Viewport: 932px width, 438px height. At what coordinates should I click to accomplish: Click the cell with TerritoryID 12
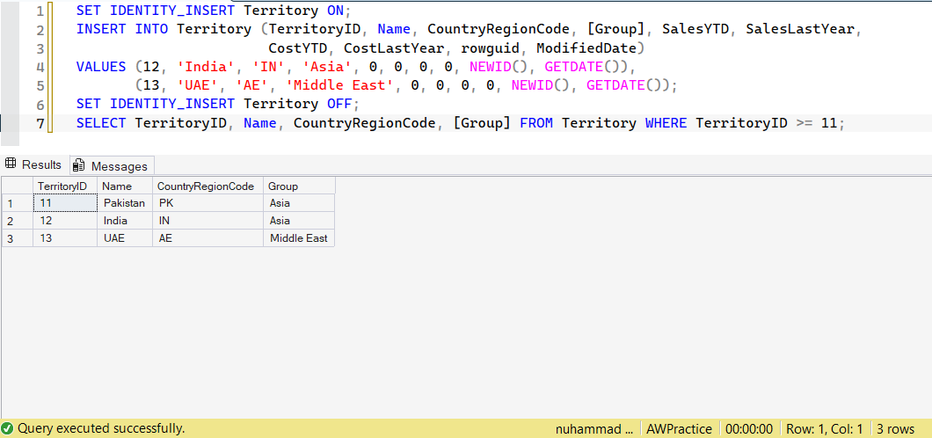pyautogui.click(x=65, y=221)
